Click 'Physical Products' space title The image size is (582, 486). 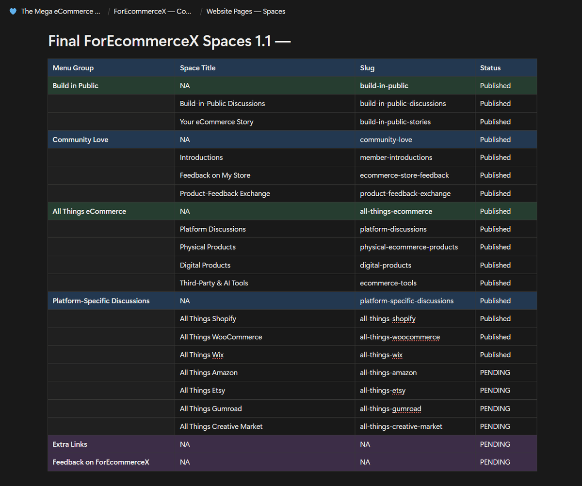point(265,247)
